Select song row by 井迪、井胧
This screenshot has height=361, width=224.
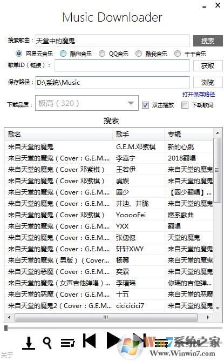109,204
